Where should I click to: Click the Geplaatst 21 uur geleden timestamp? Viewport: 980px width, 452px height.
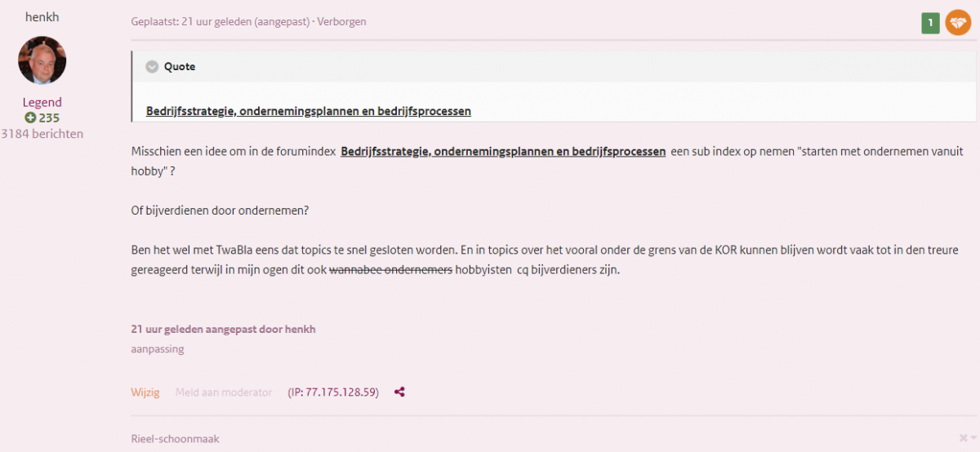click(220, 22)
